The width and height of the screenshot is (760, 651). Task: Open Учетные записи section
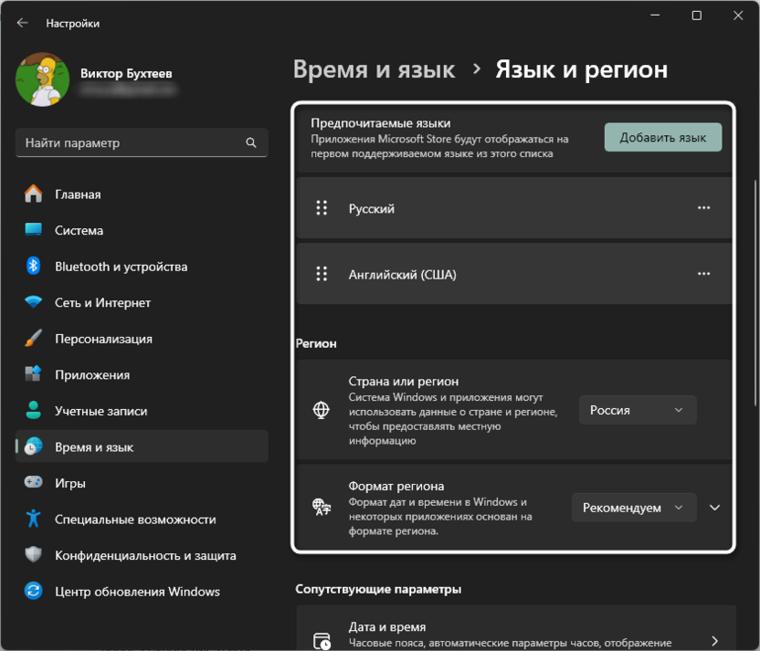pyautogui.click(x=142, y=411)
